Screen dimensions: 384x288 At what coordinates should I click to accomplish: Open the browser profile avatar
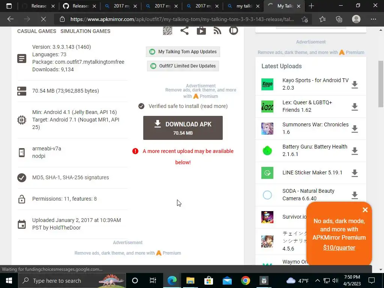pyautogui.click(x=356, y=19)
